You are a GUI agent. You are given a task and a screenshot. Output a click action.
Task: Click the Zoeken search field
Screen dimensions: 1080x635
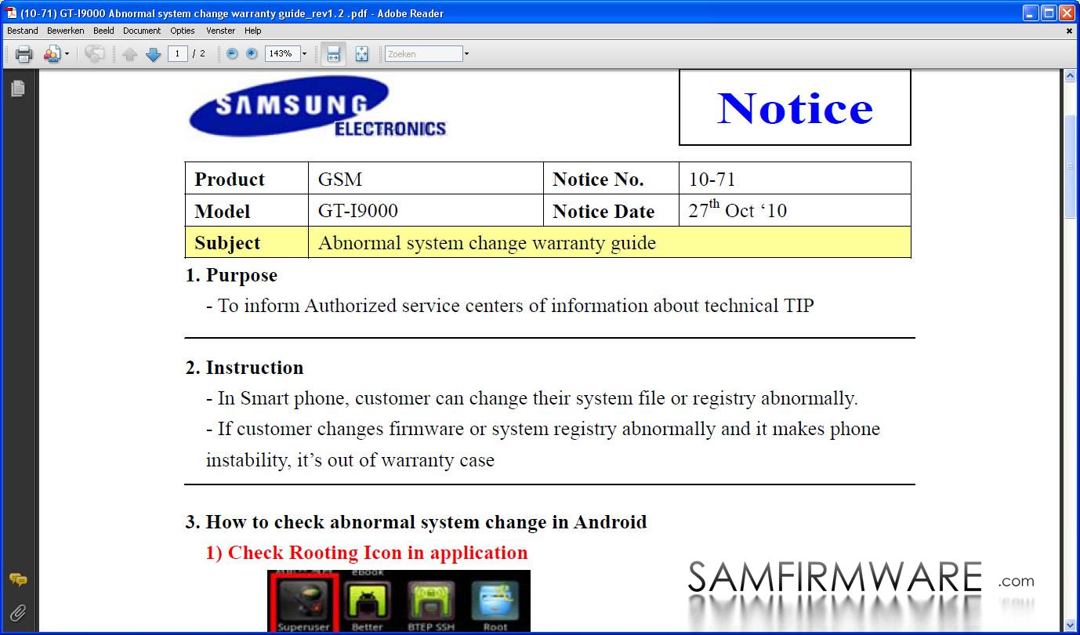click(423, 54)
